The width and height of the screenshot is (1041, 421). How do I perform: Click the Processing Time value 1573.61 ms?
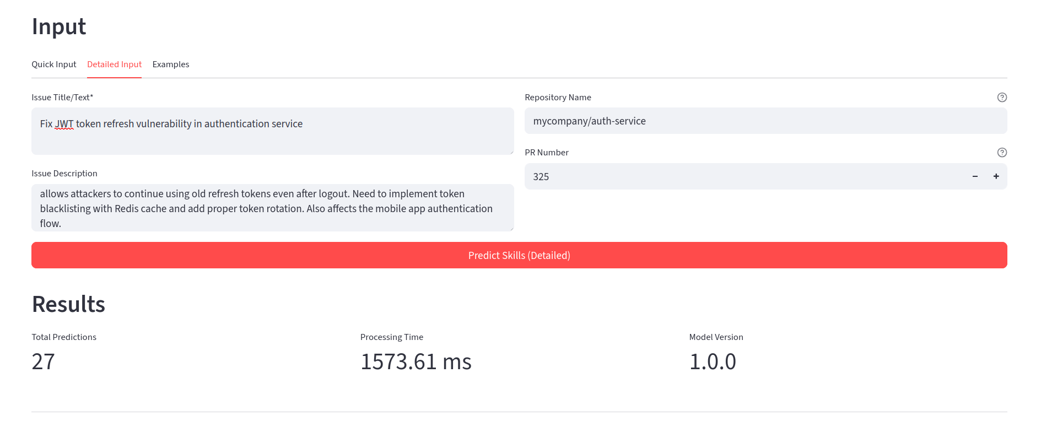(416, 362)
